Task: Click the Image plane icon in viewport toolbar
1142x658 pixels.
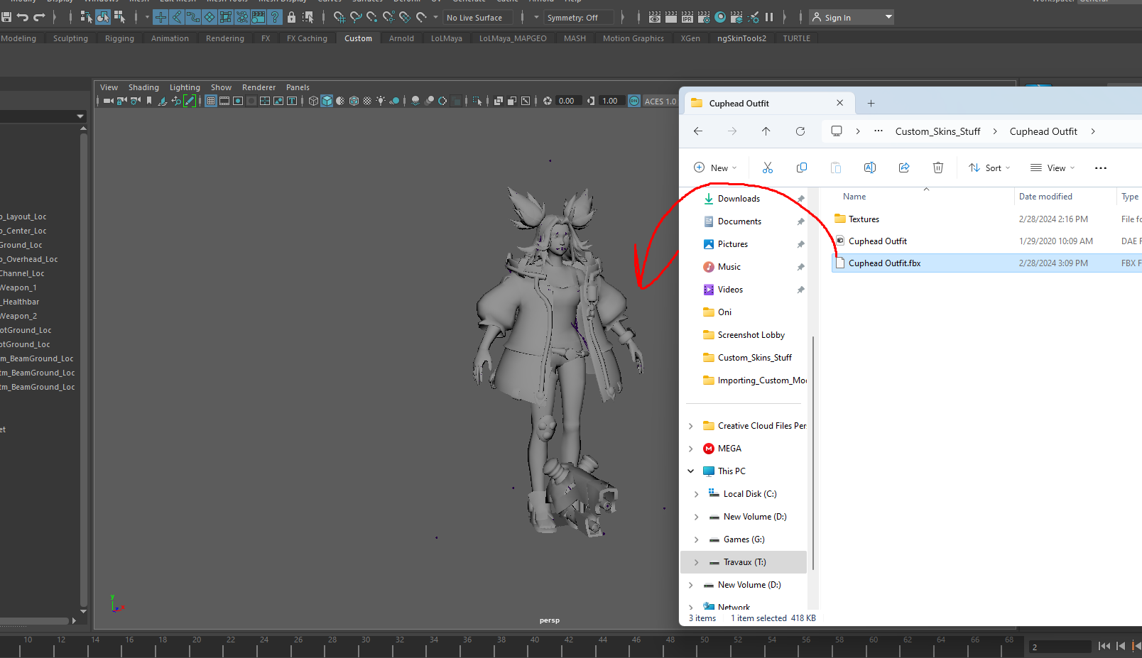Action: pos(162,101)
